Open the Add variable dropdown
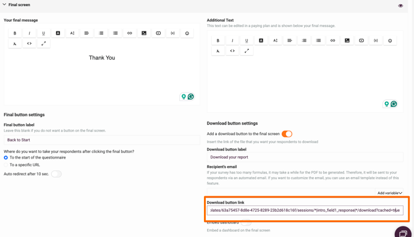This screenshot has width=414, height=237. coord(389,193)
